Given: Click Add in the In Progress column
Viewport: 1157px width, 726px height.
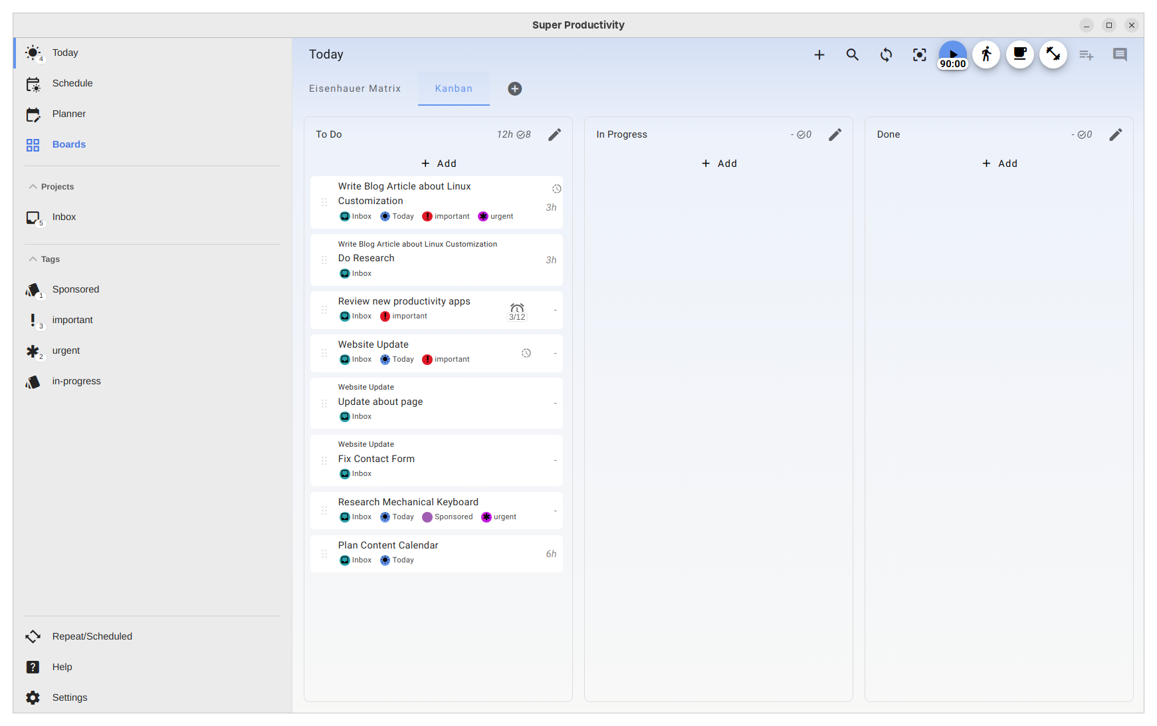Looking at the screenshot, I should tap(719, 164).
